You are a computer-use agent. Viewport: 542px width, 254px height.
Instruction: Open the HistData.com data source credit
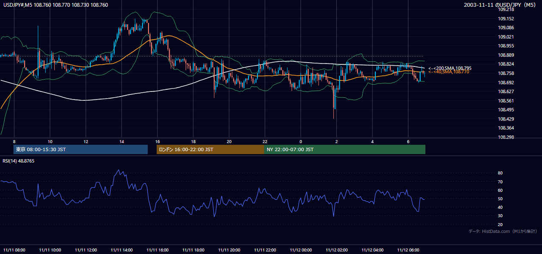[503, 231]
